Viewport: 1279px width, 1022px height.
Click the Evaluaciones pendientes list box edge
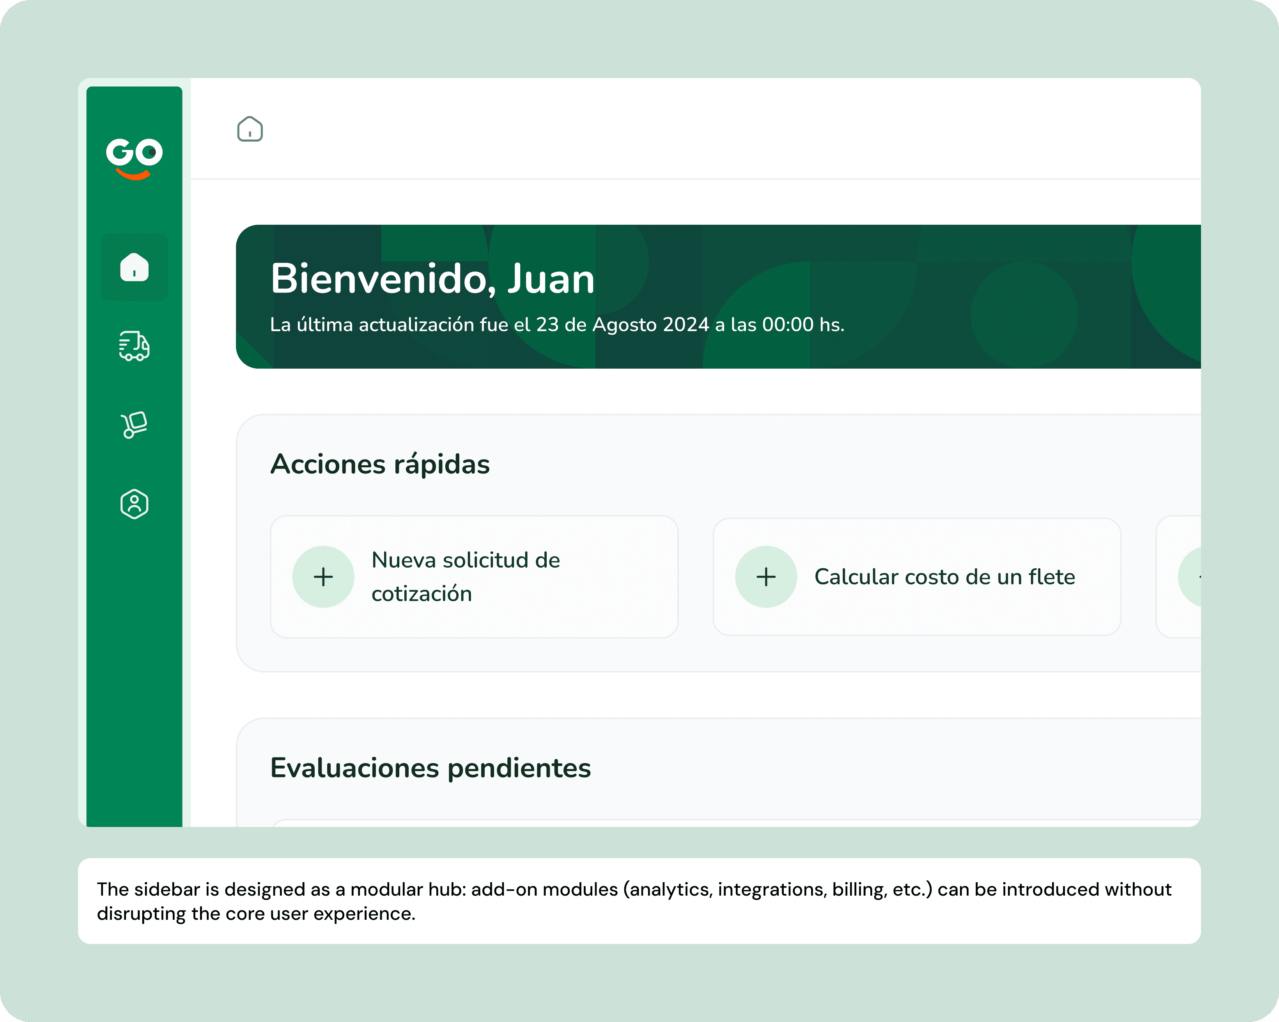(712, 823)
